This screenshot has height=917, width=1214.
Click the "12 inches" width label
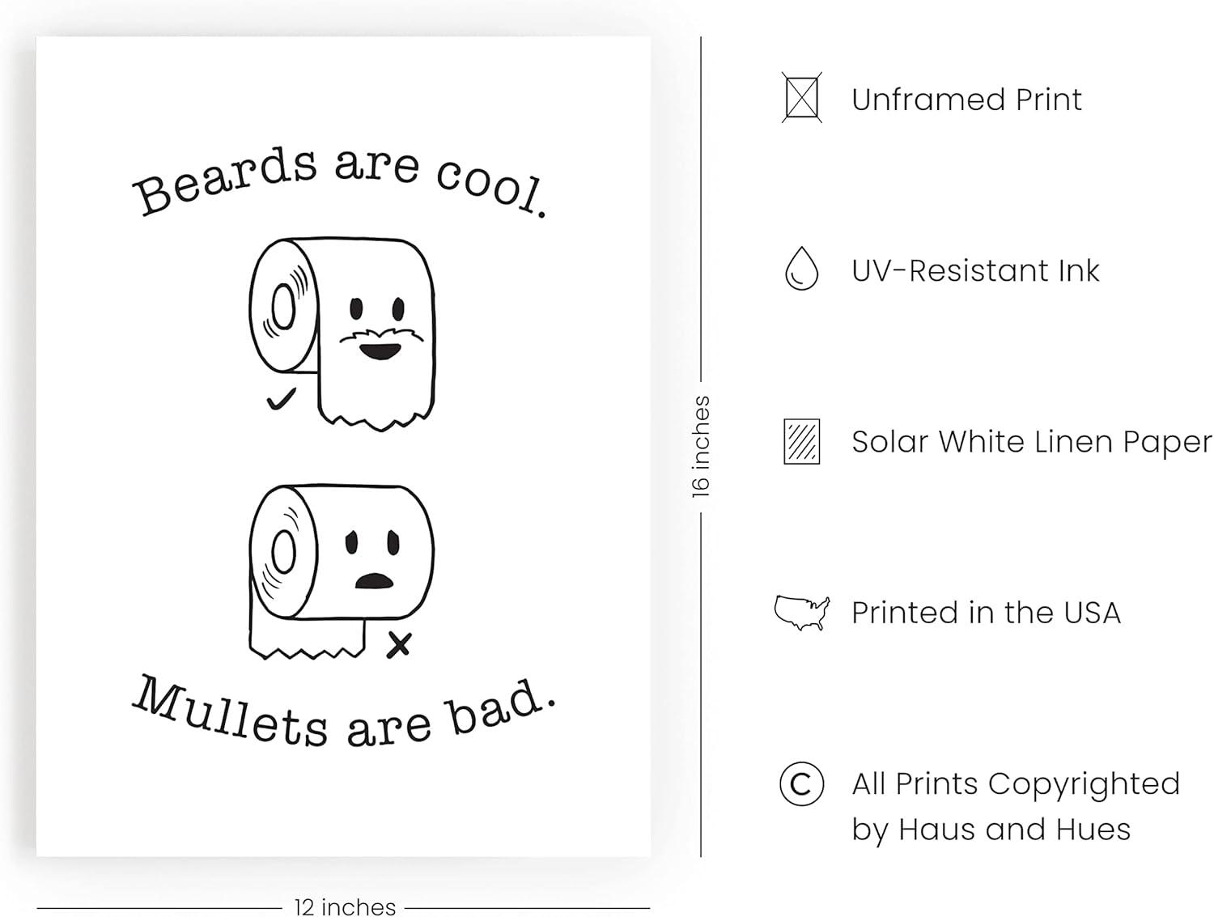(345, 906)
